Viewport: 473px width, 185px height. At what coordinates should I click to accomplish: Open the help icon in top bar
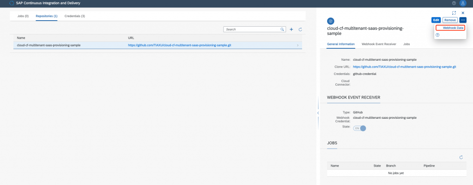[454, 3]
